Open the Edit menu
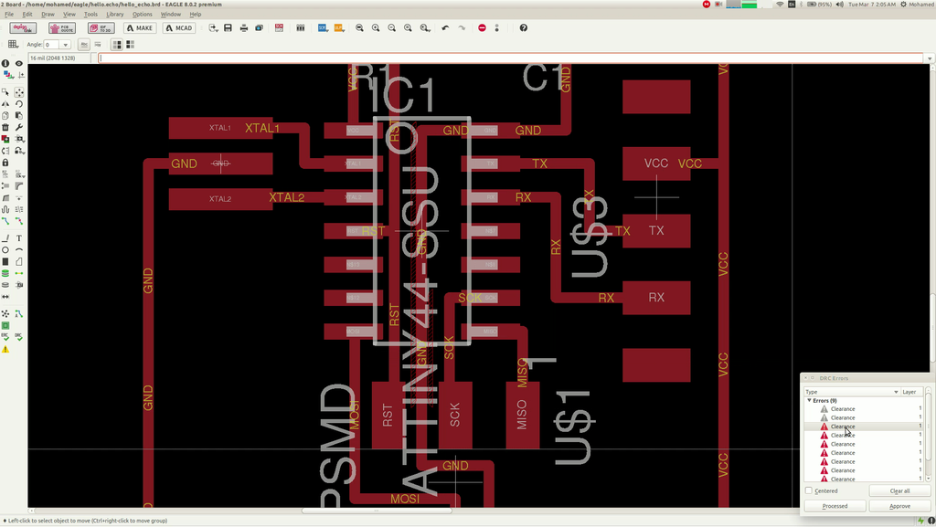This screenshot has height=527, width=936. (x=27, y=14)
